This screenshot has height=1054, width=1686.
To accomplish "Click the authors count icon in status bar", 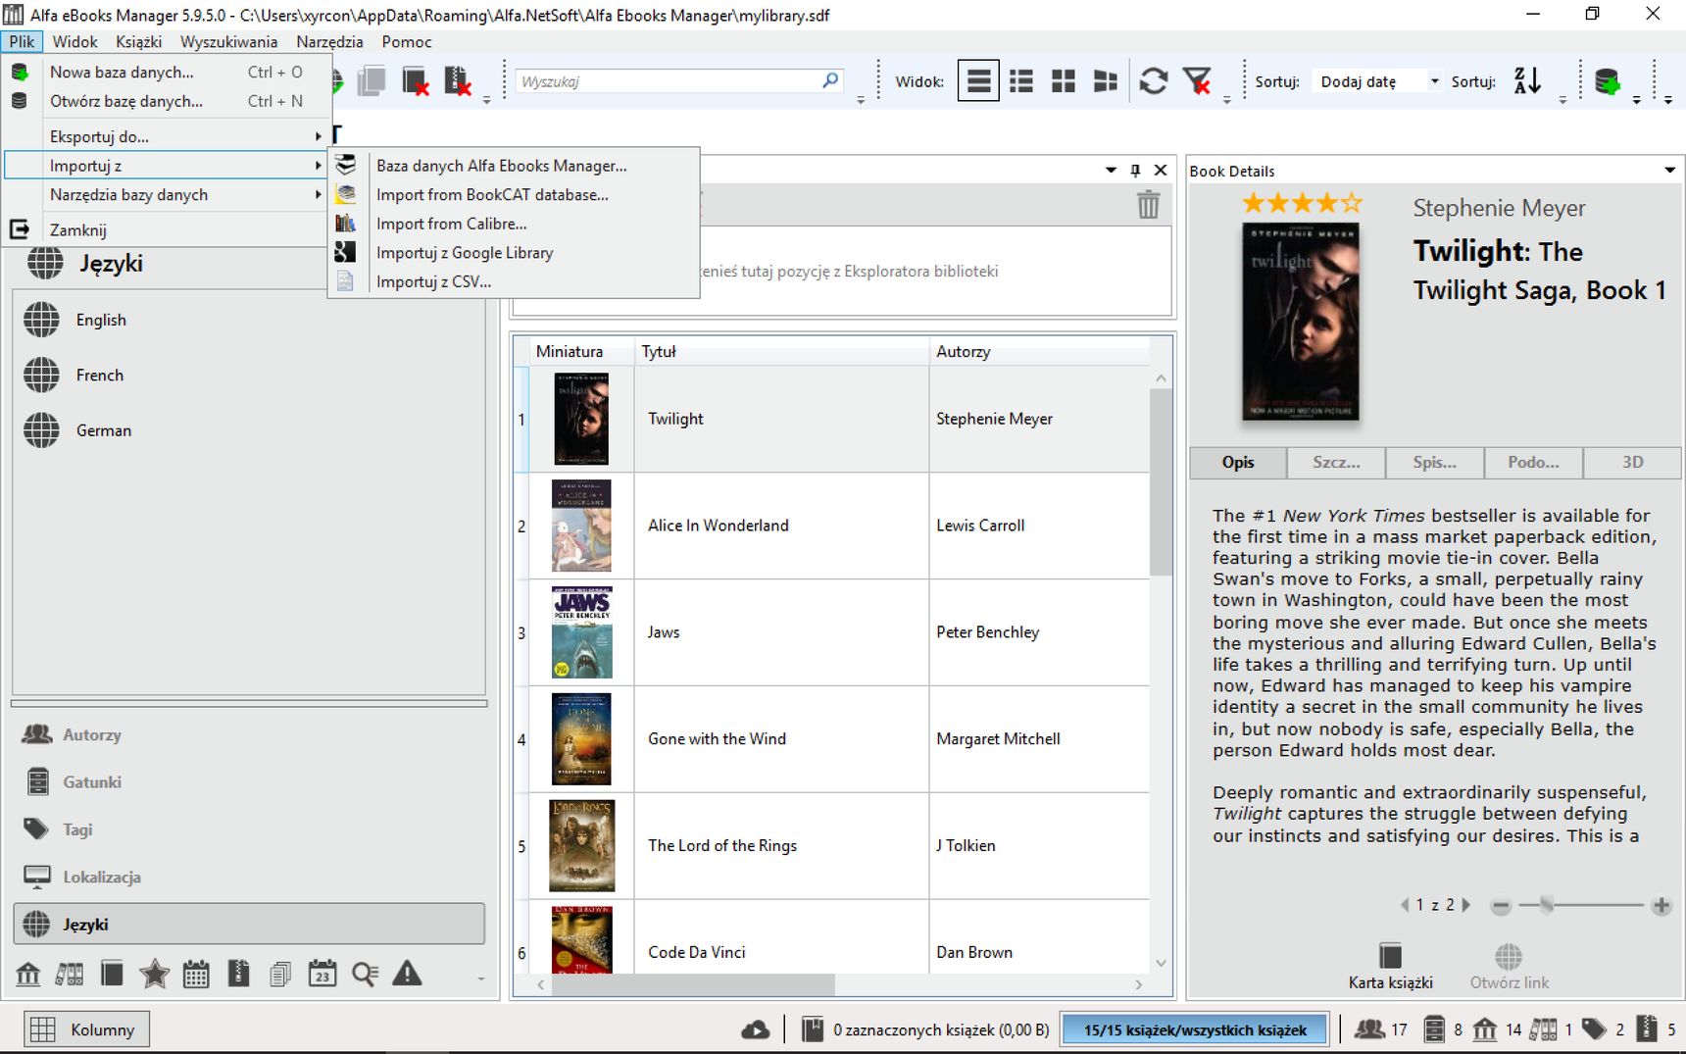I will pos(1368,1029).
